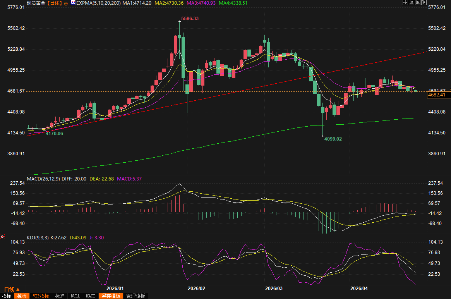Click the red dot marker on left edge

click(x=2, y=237)
